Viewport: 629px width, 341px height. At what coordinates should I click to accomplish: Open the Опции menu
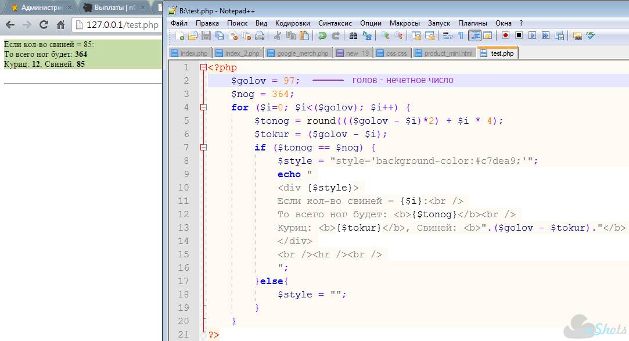[x=371, y=23]
